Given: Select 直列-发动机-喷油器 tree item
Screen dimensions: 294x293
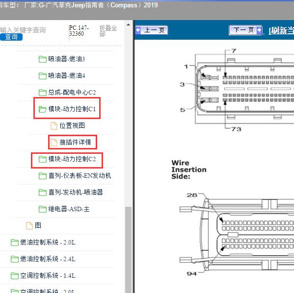Looking at the screenshot, I should tap(76, 192).
